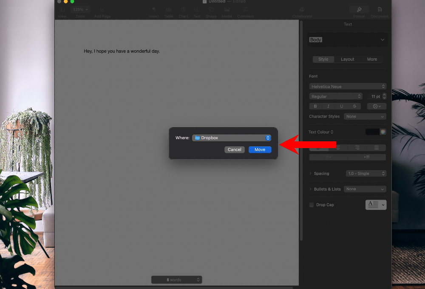Toggle Italic formatting
The height and width of the screenshot is (289, 425).
pyautogui.click(x=328, y=106)
